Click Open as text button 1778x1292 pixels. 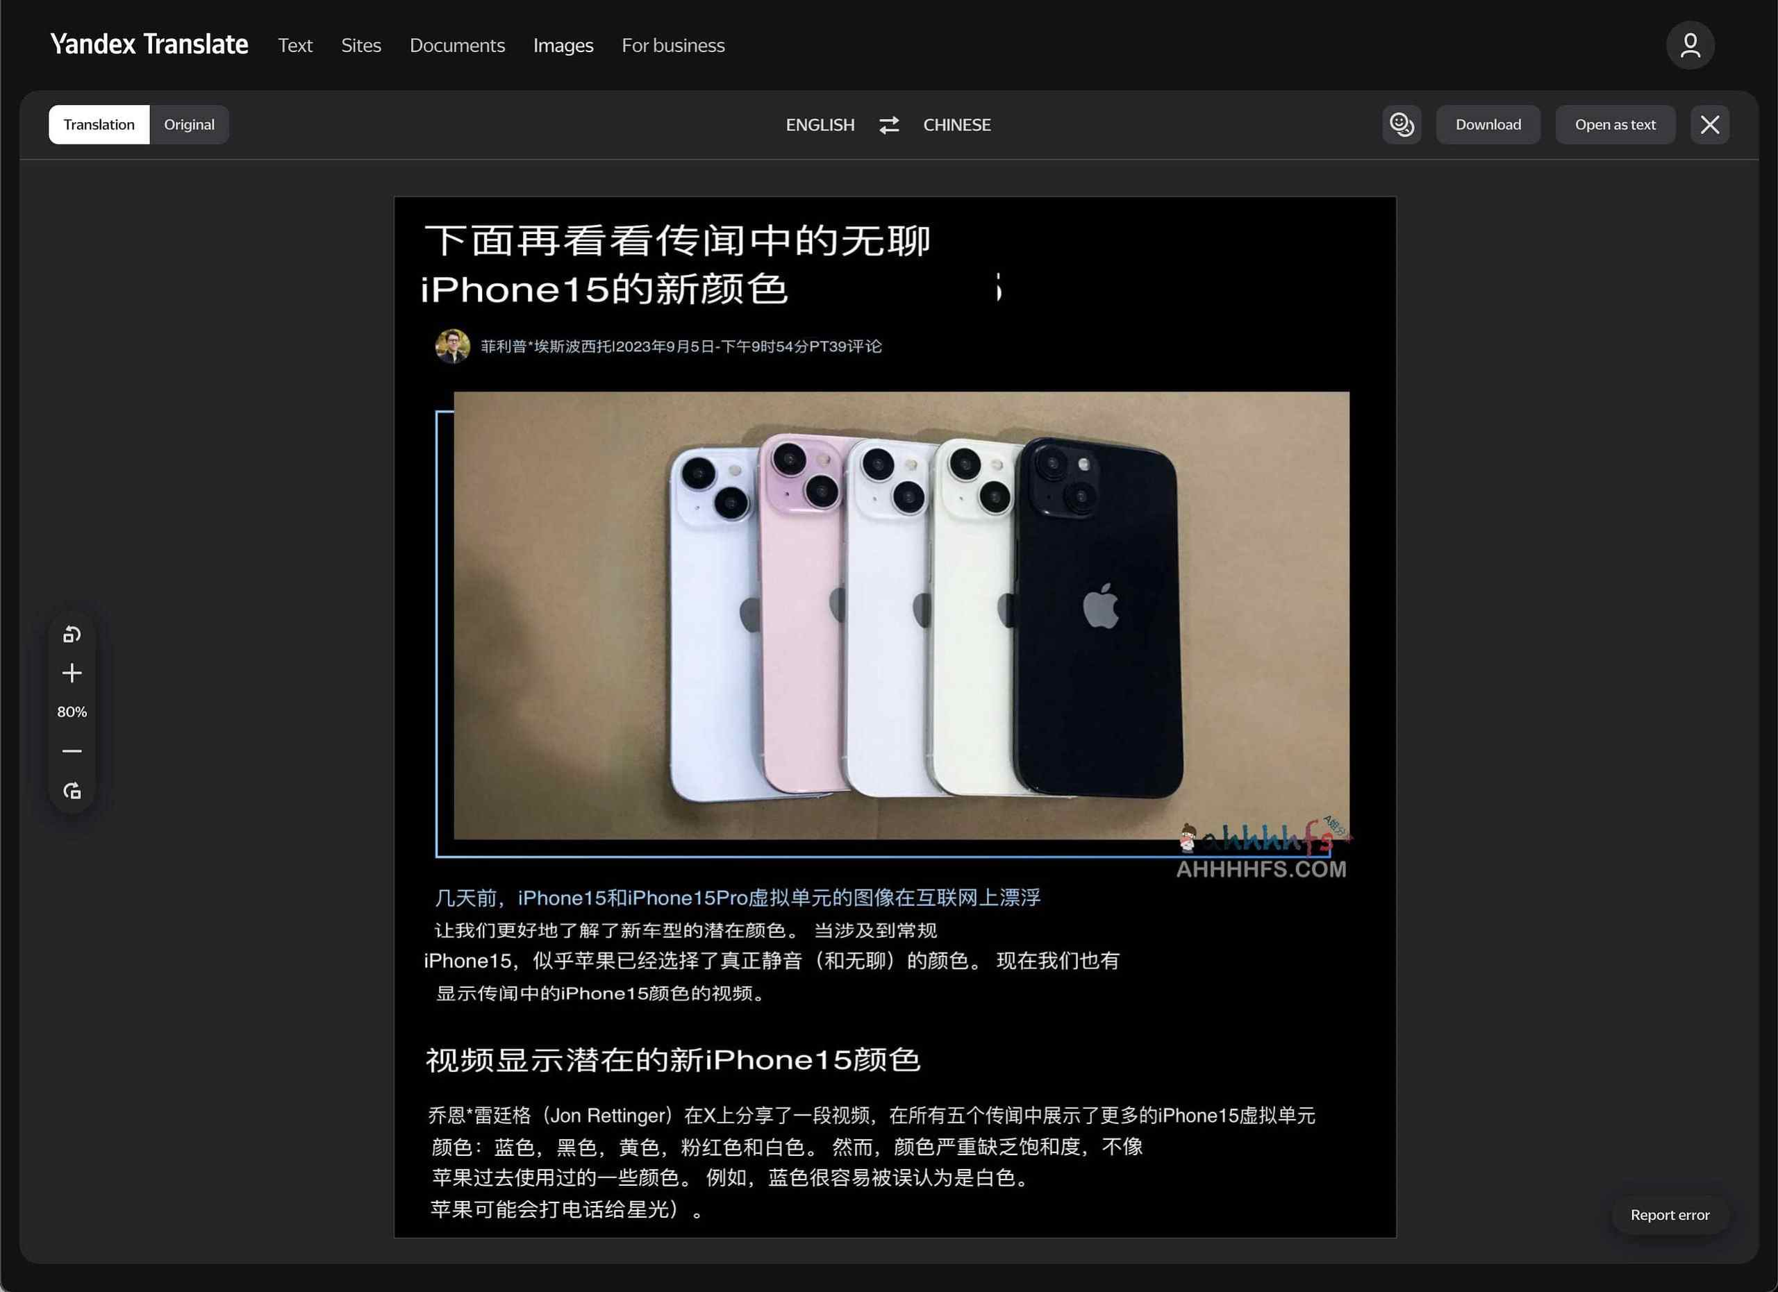pos(1615,124)
